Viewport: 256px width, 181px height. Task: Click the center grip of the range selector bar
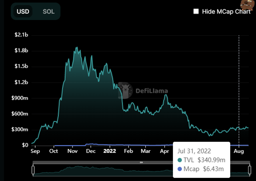point(141,162)
